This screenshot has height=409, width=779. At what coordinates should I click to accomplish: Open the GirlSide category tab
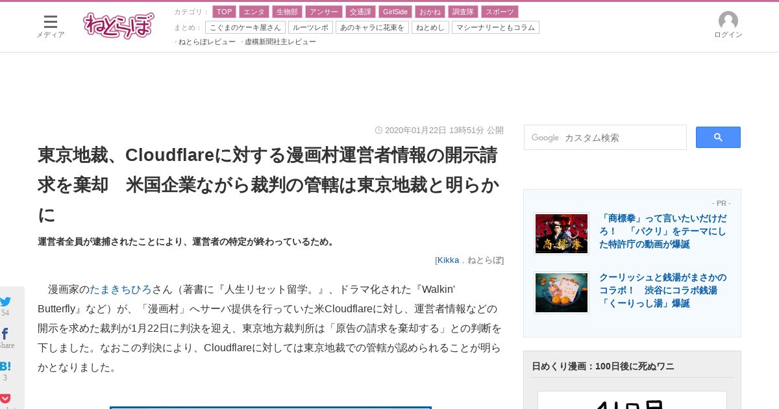(395, 12)
